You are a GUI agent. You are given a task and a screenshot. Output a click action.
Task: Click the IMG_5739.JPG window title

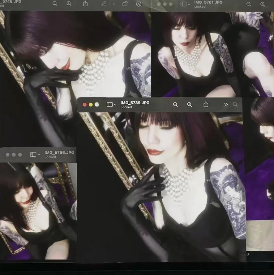[135, 103]
